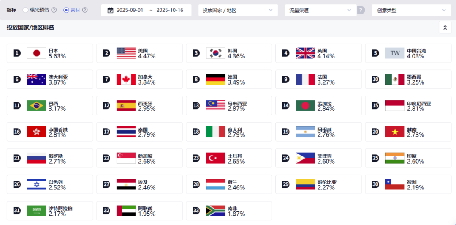Image resolution: width=456 pixels, height=225 pixels.
Task: Click the 美国 4.47% ranking card
Action: tap(139, 53)
